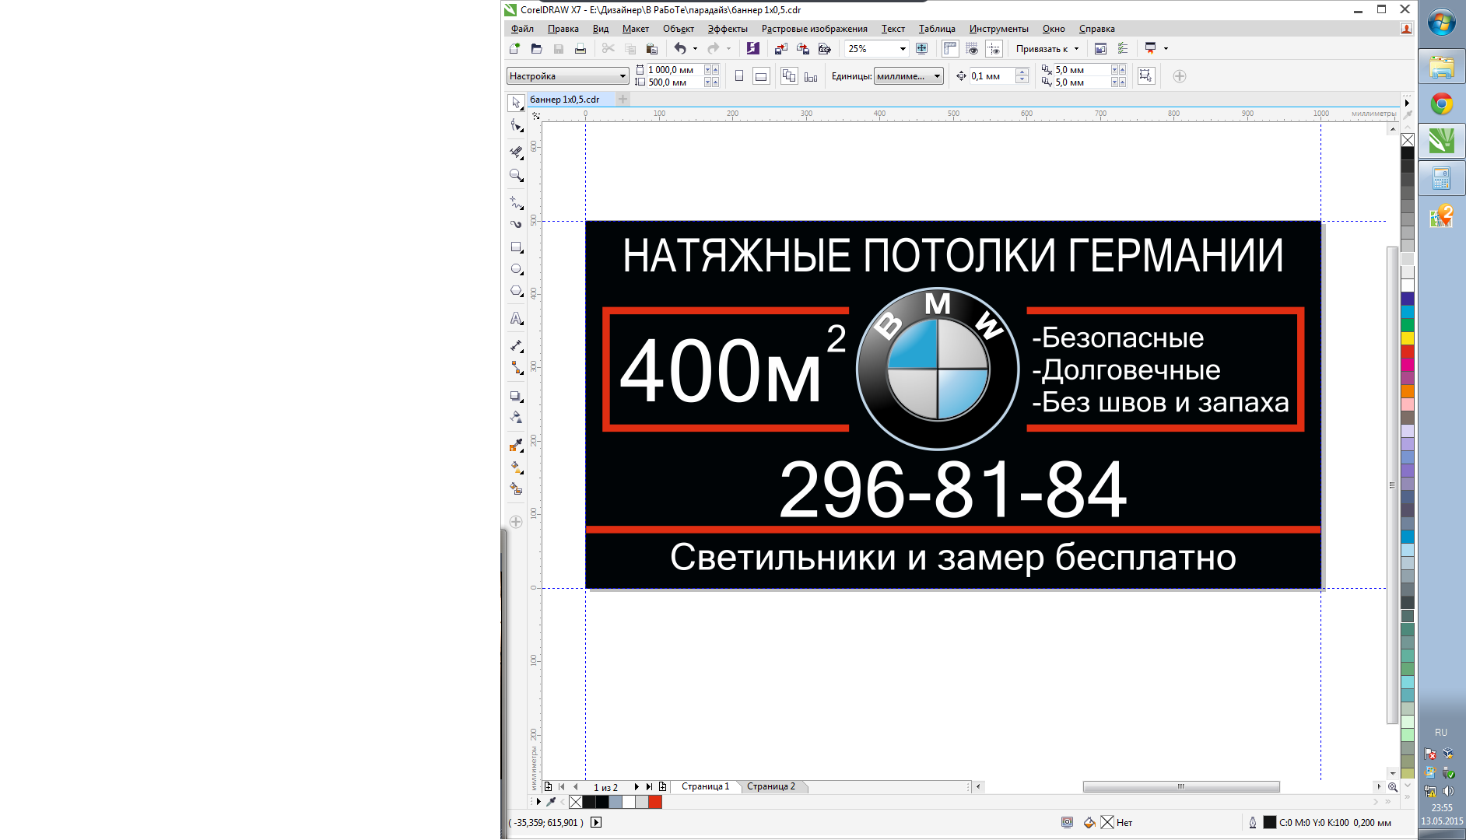Toggle the rulers display
This screenshot has width=1466, height=840.
click(950, 48)
